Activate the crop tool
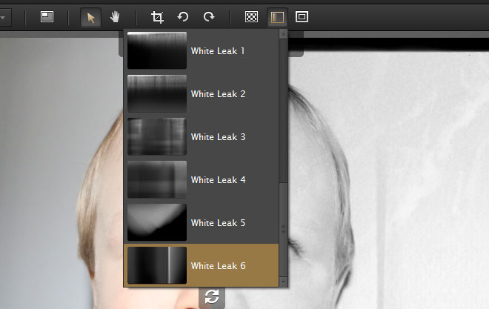The height and width of the screenshot is (309, 489). coord(157,17)
